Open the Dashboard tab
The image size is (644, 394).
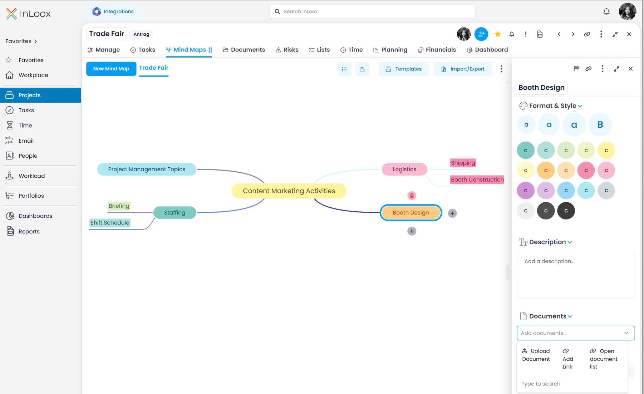click(x=487, y=50)
